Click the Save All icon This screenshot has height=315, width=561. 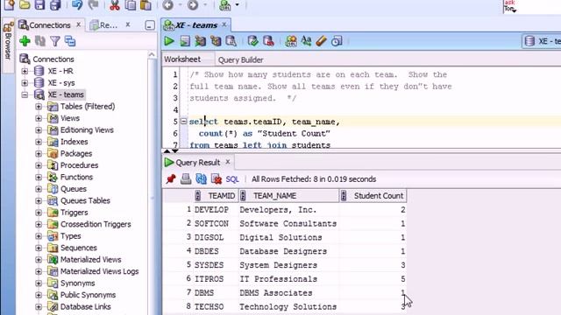[55, 5]
